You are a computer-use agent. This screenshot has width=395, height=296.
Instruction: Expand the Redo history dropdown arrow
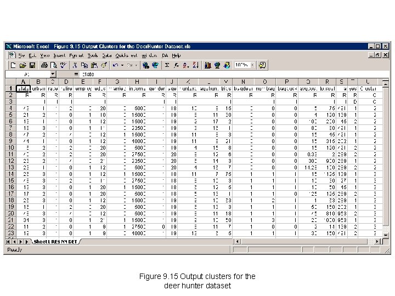pos(136,65)
